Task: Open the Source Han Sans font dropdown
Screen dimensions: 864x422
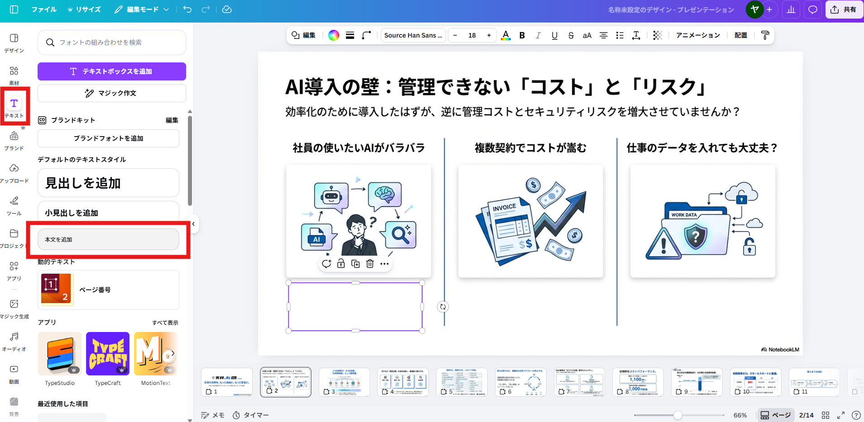Action: 413,35
